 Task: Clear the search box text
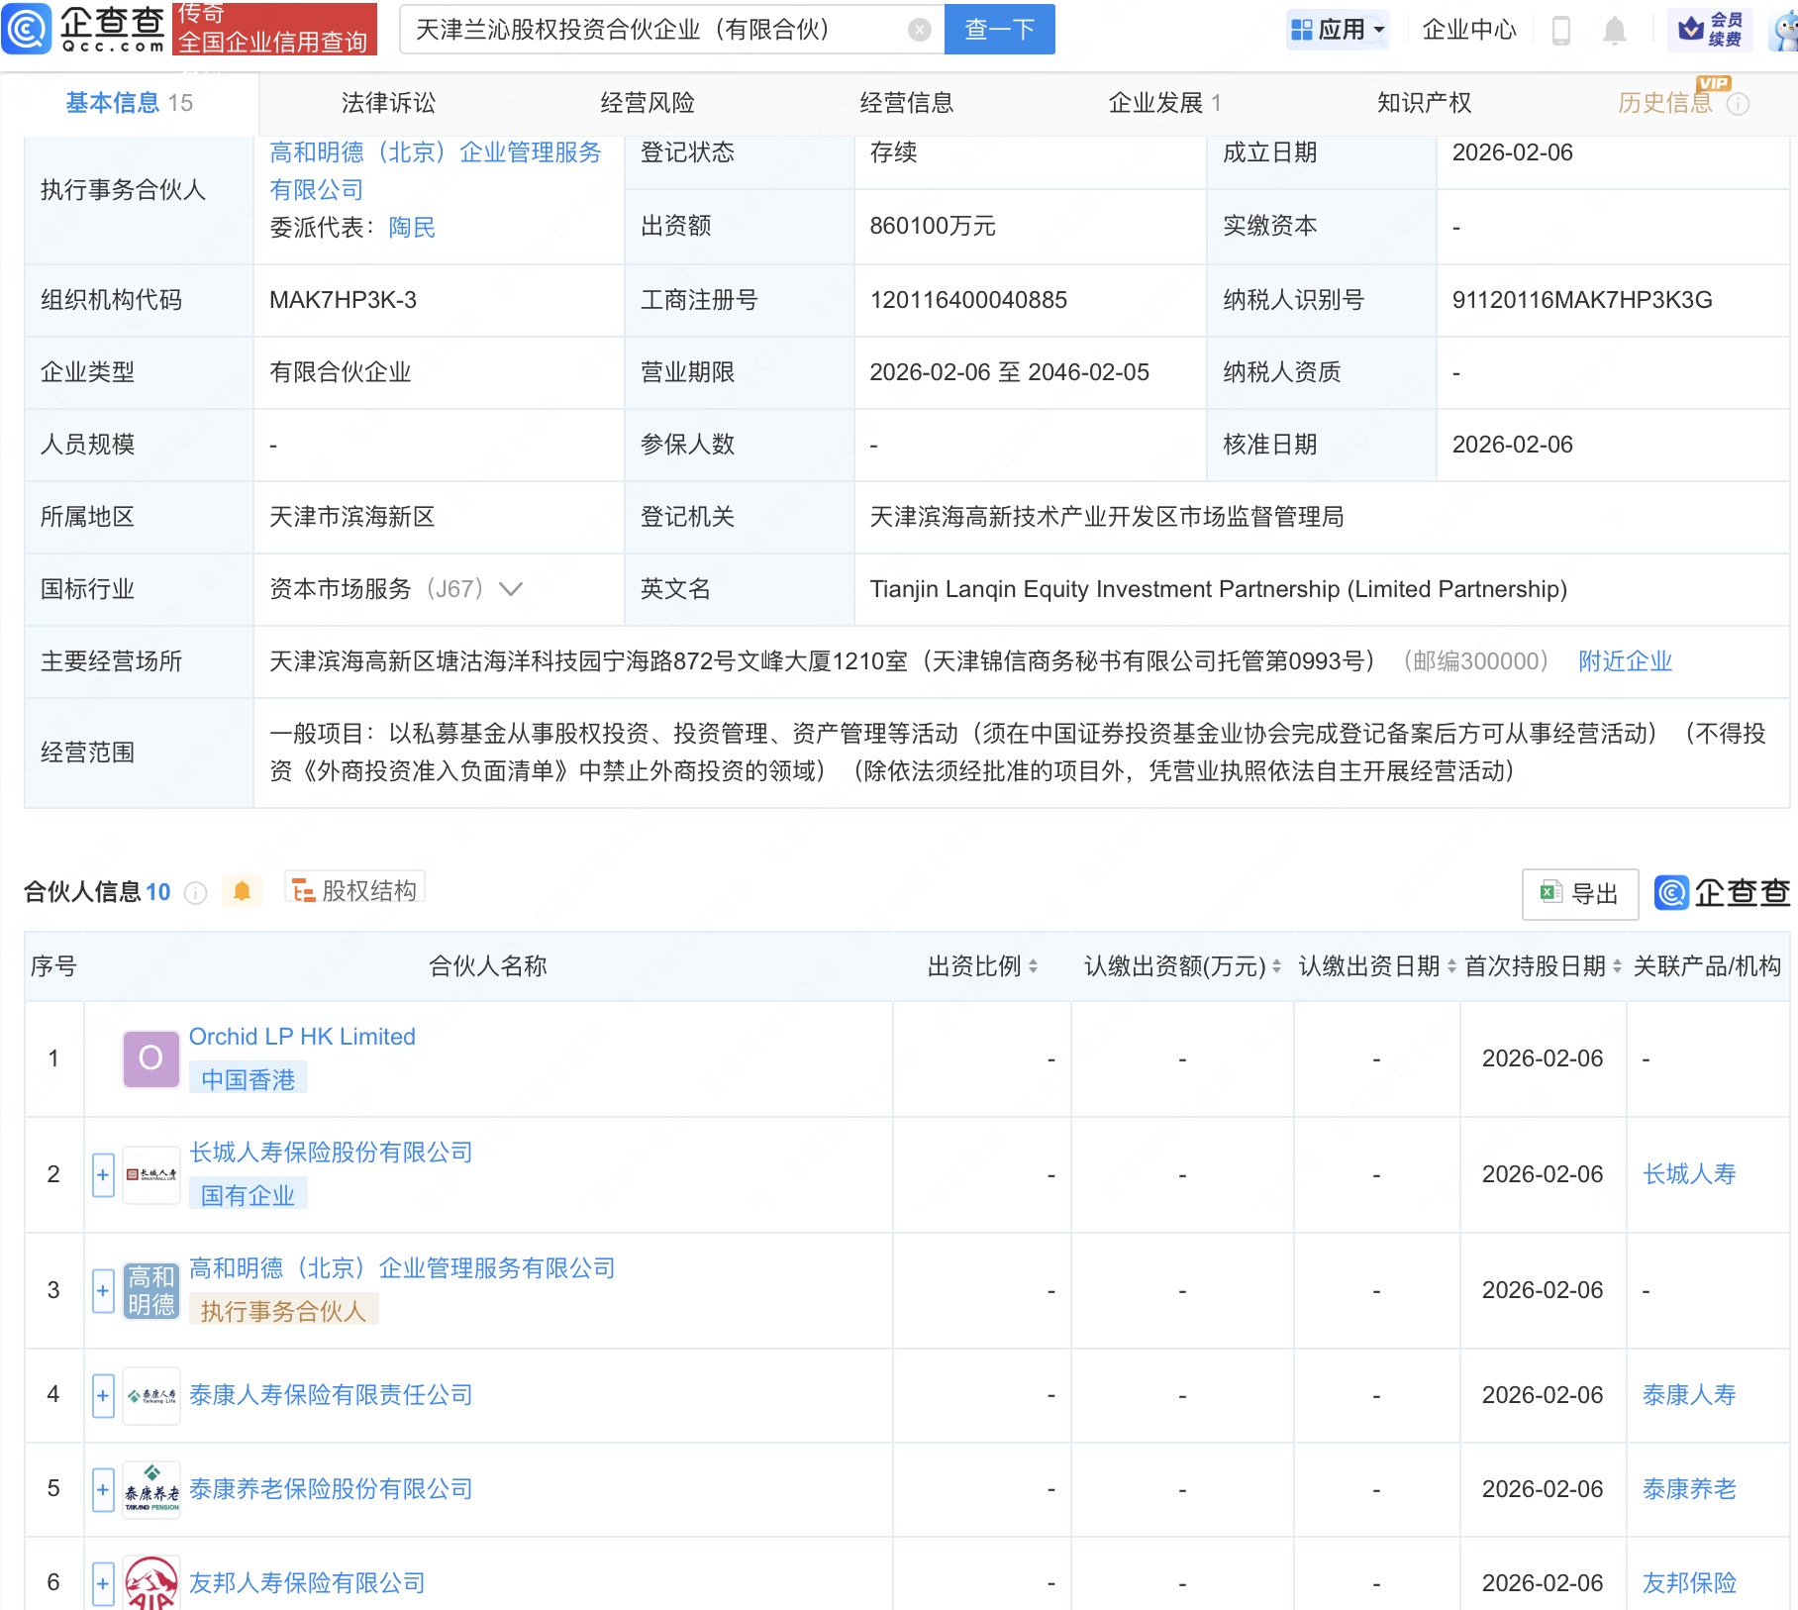point(919,30)
